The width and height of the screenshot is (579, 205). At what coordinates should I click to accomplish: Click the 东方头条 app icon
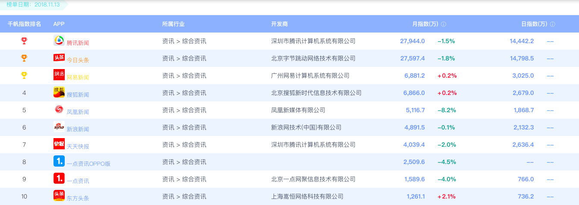coord(59,196)
